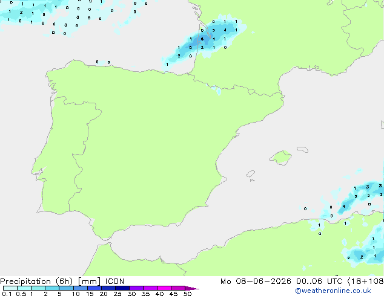The width and height of the screenshot is (384, 296).
Task: Select the legend swatch between 20 and 25
Action: click(x=108, y=288)
